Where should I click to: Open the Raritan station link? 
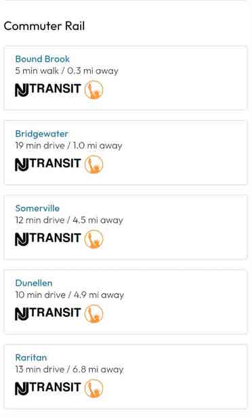31,358
